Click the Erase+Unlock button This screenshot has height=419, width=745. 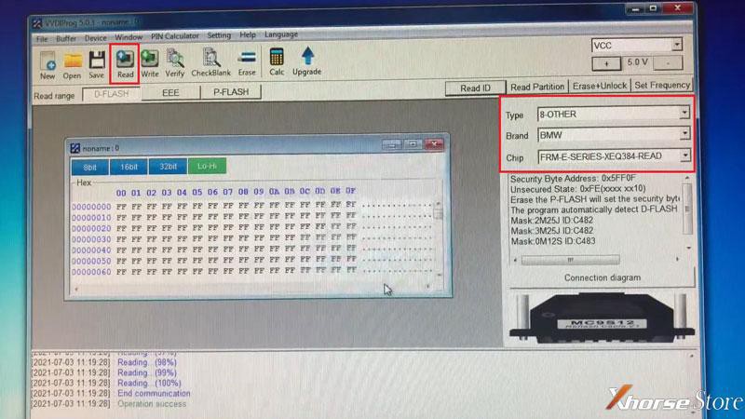coord(600,86)
